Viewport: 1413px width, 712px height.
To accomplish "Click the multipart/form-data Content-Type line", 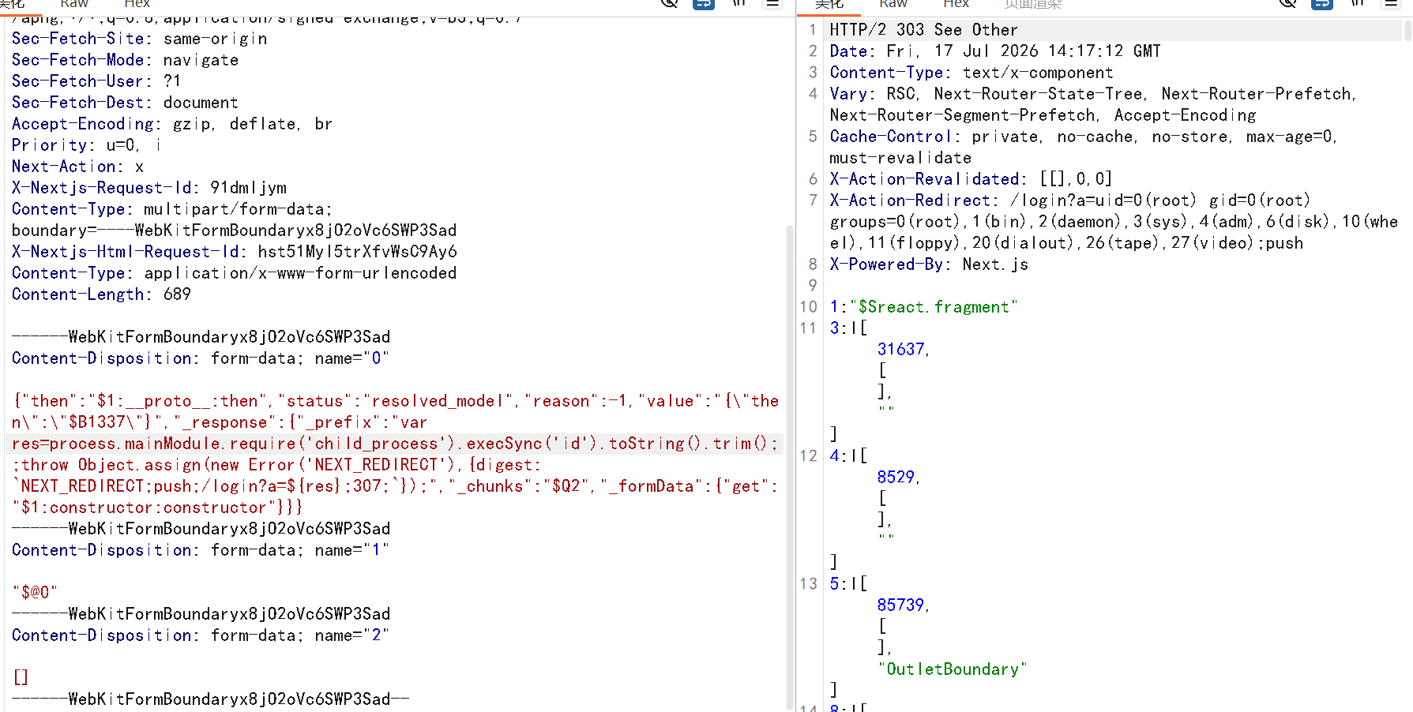I will click(171, 209).
